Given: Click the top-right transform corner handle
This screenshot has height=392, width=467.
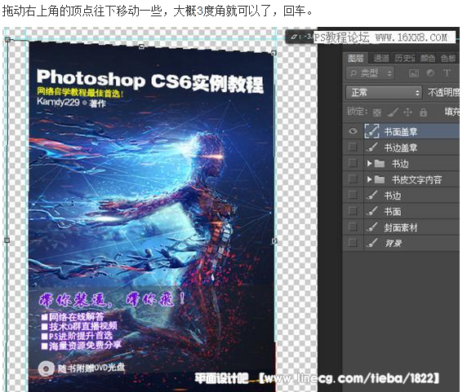Looking at the screenshot, I should [274, 53].
